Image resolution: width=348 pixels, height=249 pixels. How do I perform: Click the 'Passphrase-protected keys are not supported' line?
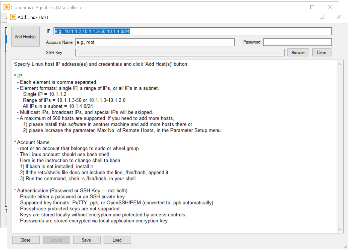[69, 209]
